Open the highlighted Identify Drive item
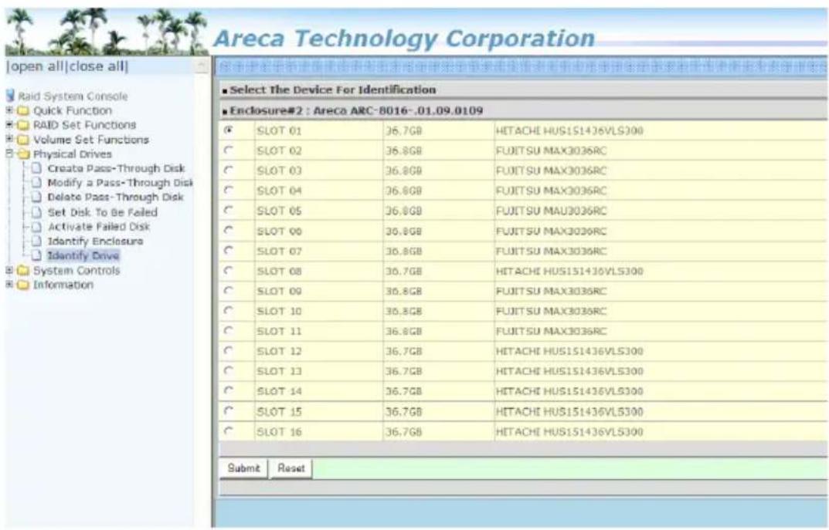This screenshot has height=530, width=829. (83, 255)
